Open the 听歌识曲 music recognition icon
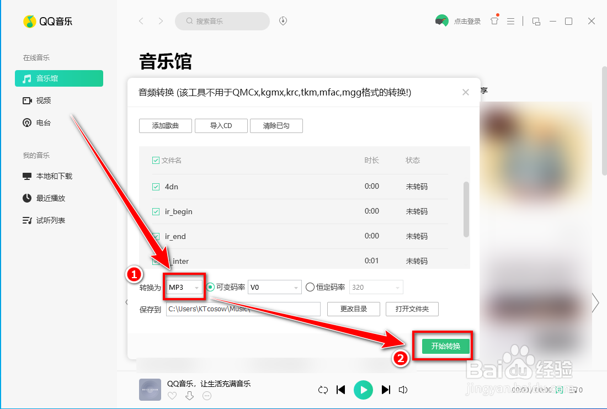The image size is (607, 409). [x=283, y=21]
